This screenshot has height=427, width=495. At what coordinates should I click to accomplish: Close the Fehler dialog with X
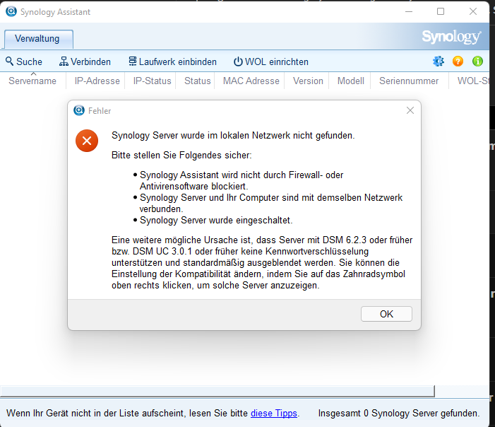coord(410,110)
